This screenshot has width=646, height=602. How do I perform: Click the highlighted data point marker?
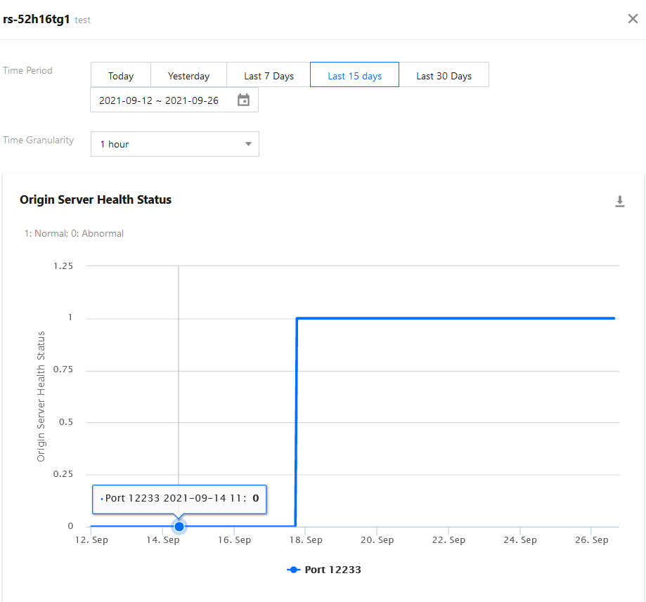click(x=179, y=526)
